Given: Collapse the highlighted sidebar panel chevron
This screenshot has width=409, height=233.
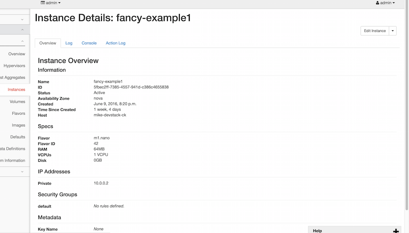Looking at the screenshot, I should click(x=22, y=30).
